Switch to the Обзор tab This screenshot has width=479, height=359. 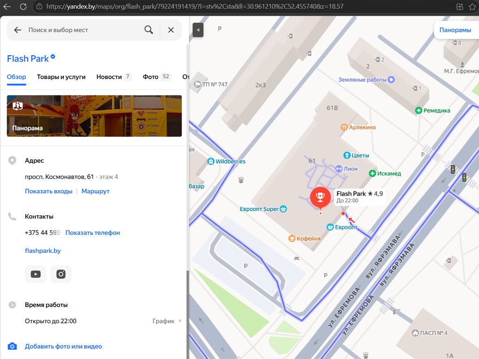(16, 77)
